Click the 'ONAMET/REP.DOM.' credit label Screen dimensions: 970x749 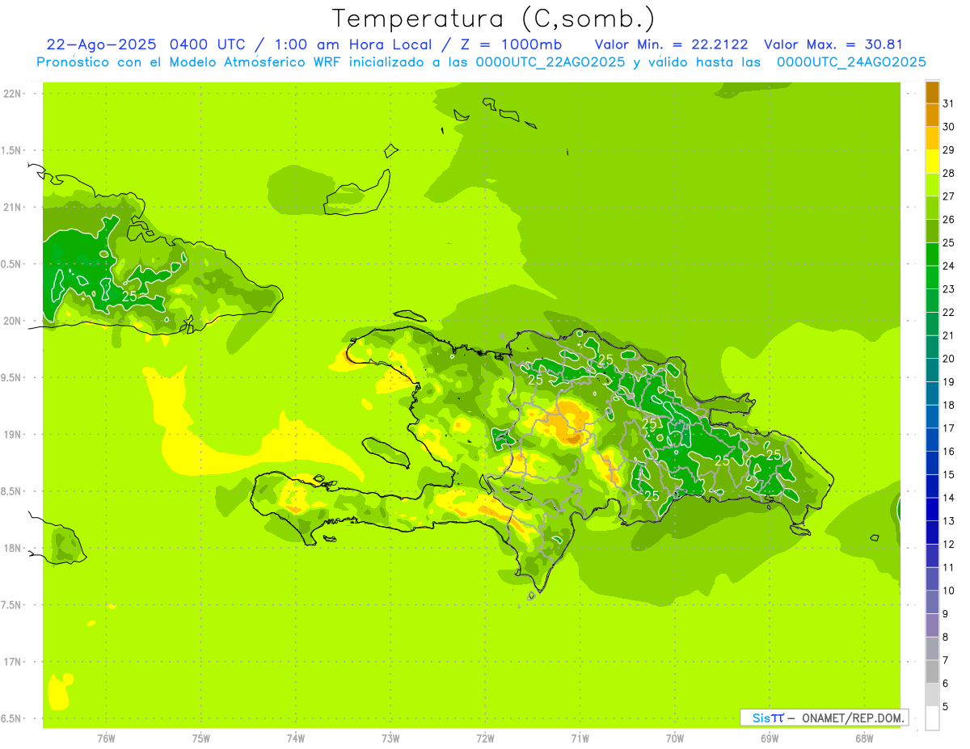854,717
